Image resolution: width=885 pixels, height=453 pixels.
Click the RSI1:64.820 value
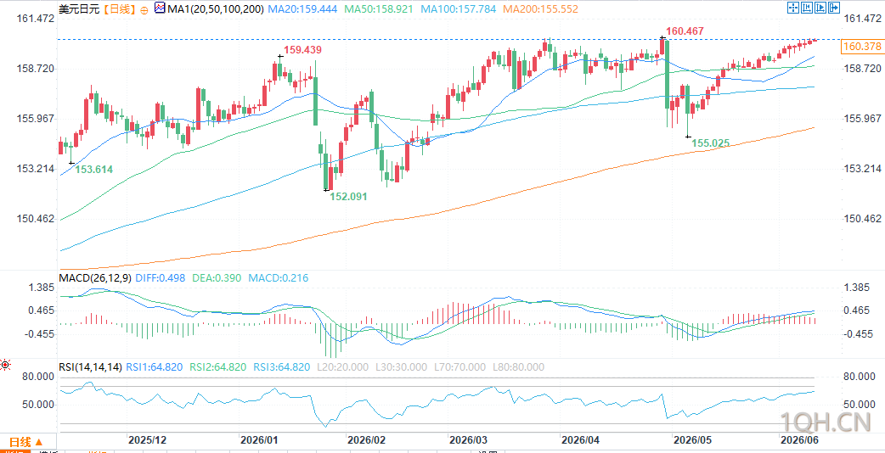155,366
